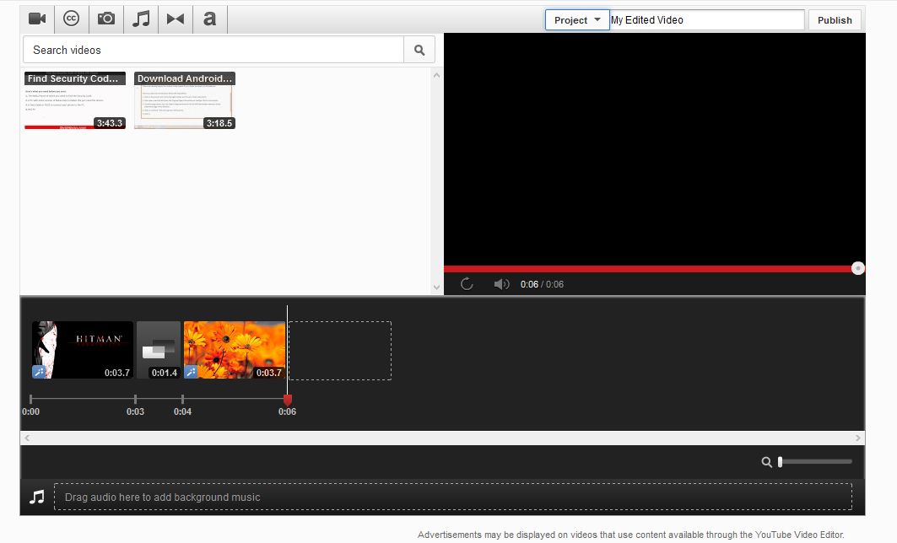Screen dimensions: 897x543
Task: Open the transitions bowtie tab
Action: [x=175, y=19]
